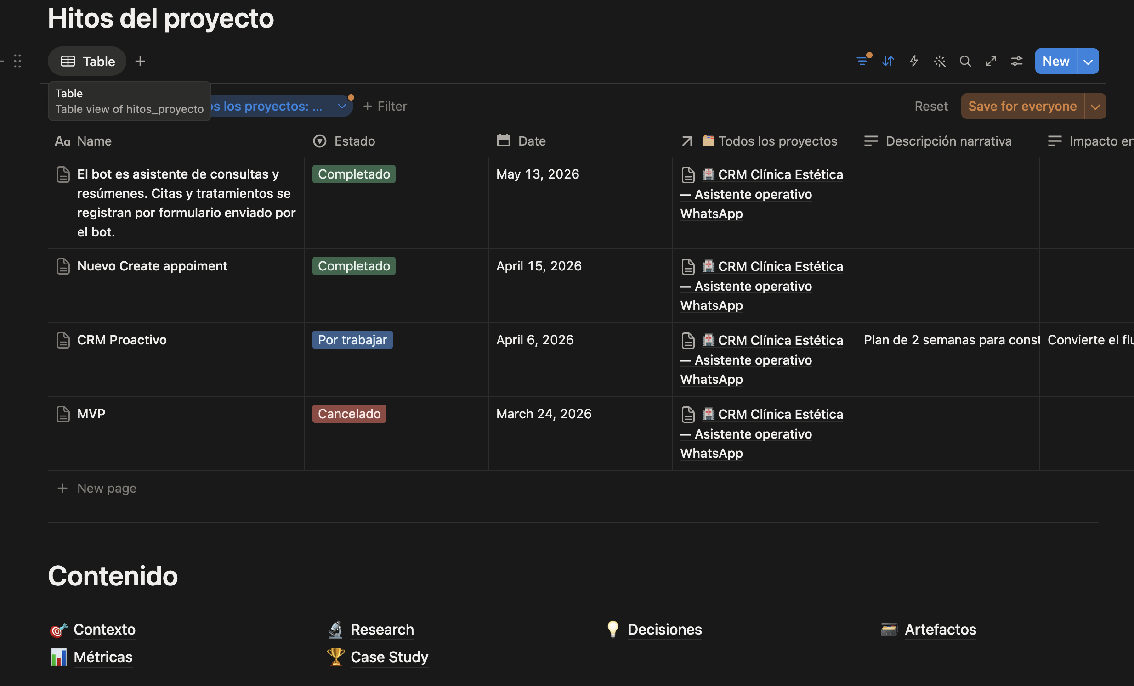Open CRM Clínica Estética relation in May 13 row

click(x=762, y=194)
